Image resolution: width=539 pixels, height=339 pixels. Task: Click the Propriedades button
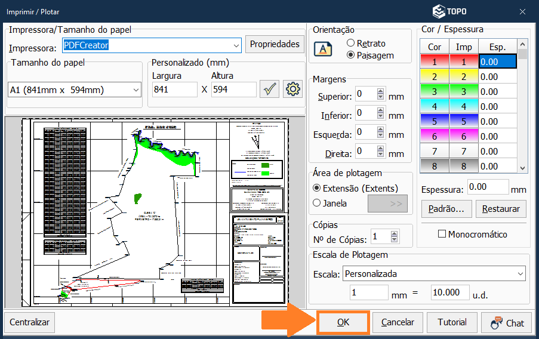point(275,44)
